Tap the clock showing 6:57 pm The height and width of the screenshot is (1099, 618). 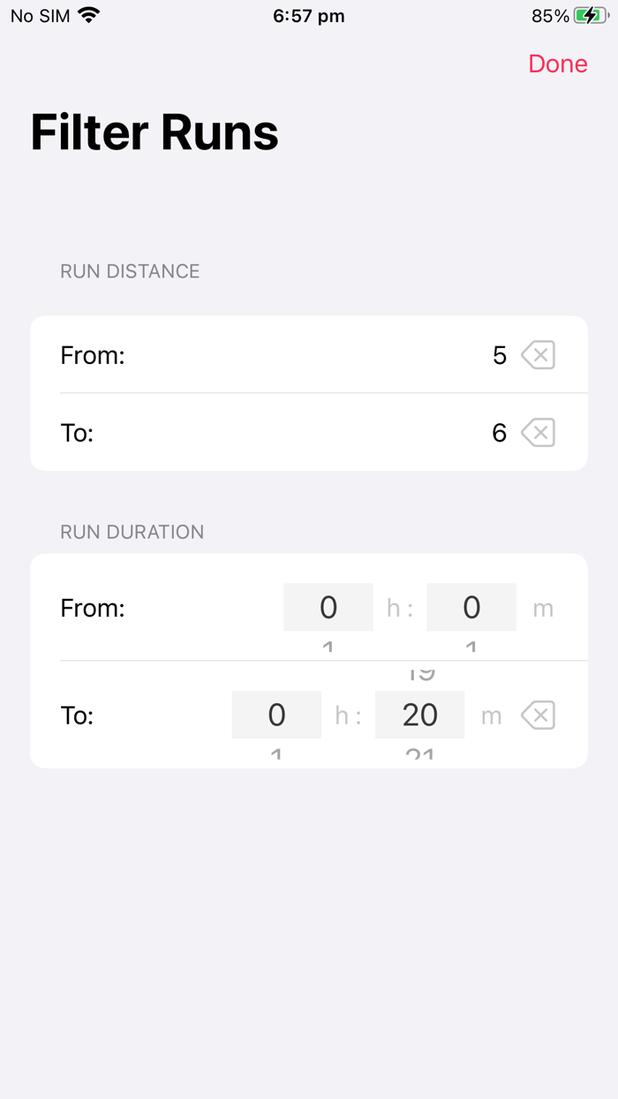308,14
